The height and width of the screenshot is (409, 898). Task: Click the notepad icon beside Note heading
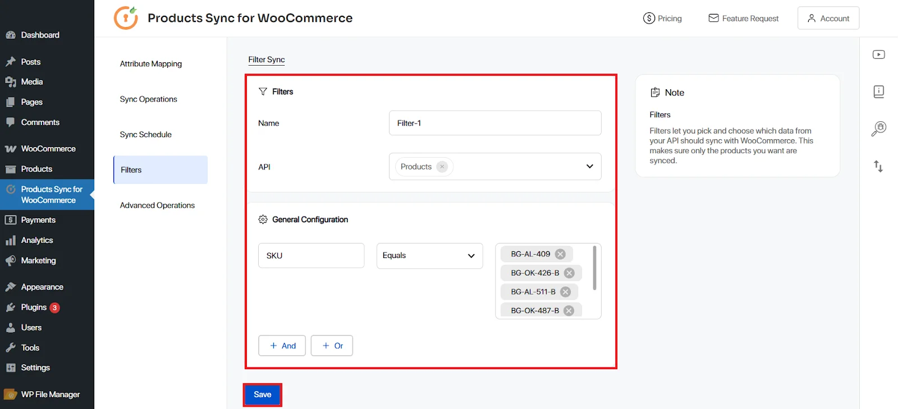pos(655,93)
